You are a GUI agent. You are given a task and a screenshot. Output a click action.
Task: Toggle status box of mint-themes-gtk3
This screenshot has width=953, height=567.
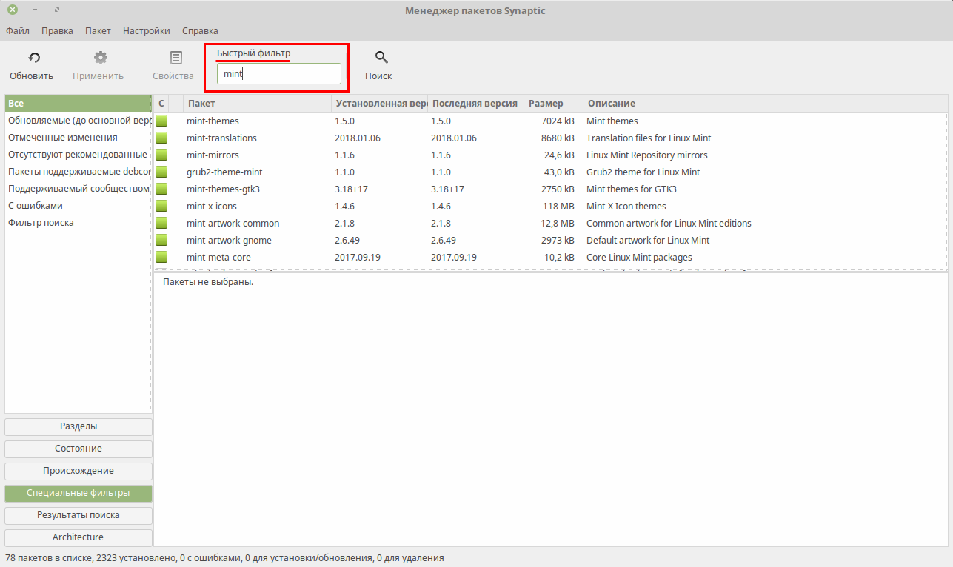pos(161,189)
